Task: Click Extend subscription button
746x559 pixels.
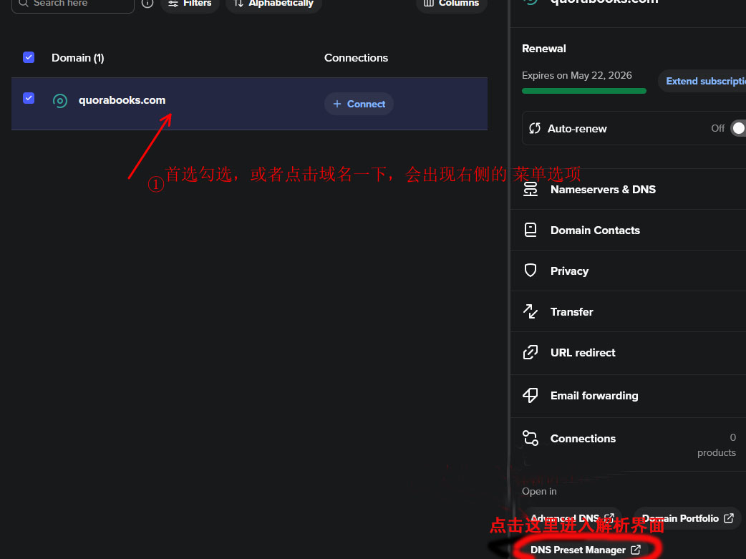Action: coord(705,81)
